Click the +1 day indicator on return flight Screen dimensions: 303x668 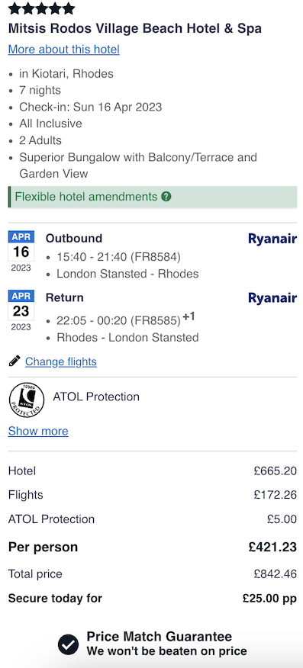click(x=189, y=317)
